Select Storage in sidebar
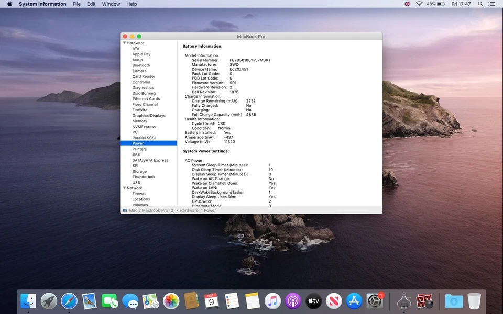This screenshot has width=503, height=314. (139, 172)
